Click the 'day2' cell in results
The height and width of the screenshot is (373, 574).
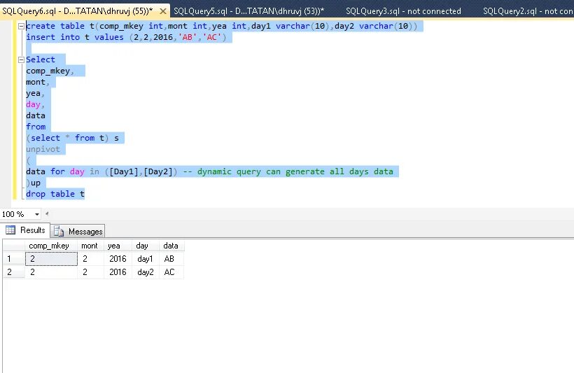(x=146, y=272)
